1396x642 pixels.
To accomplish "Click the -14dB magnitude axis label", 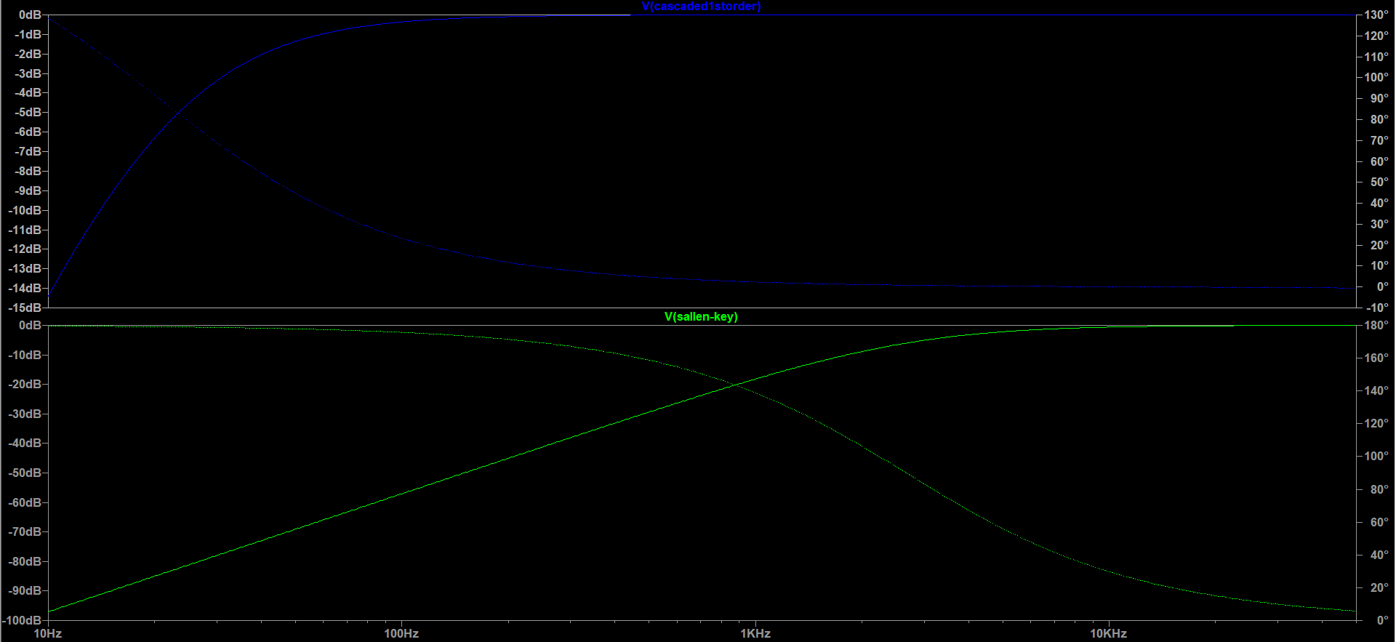I will (25, 288).
